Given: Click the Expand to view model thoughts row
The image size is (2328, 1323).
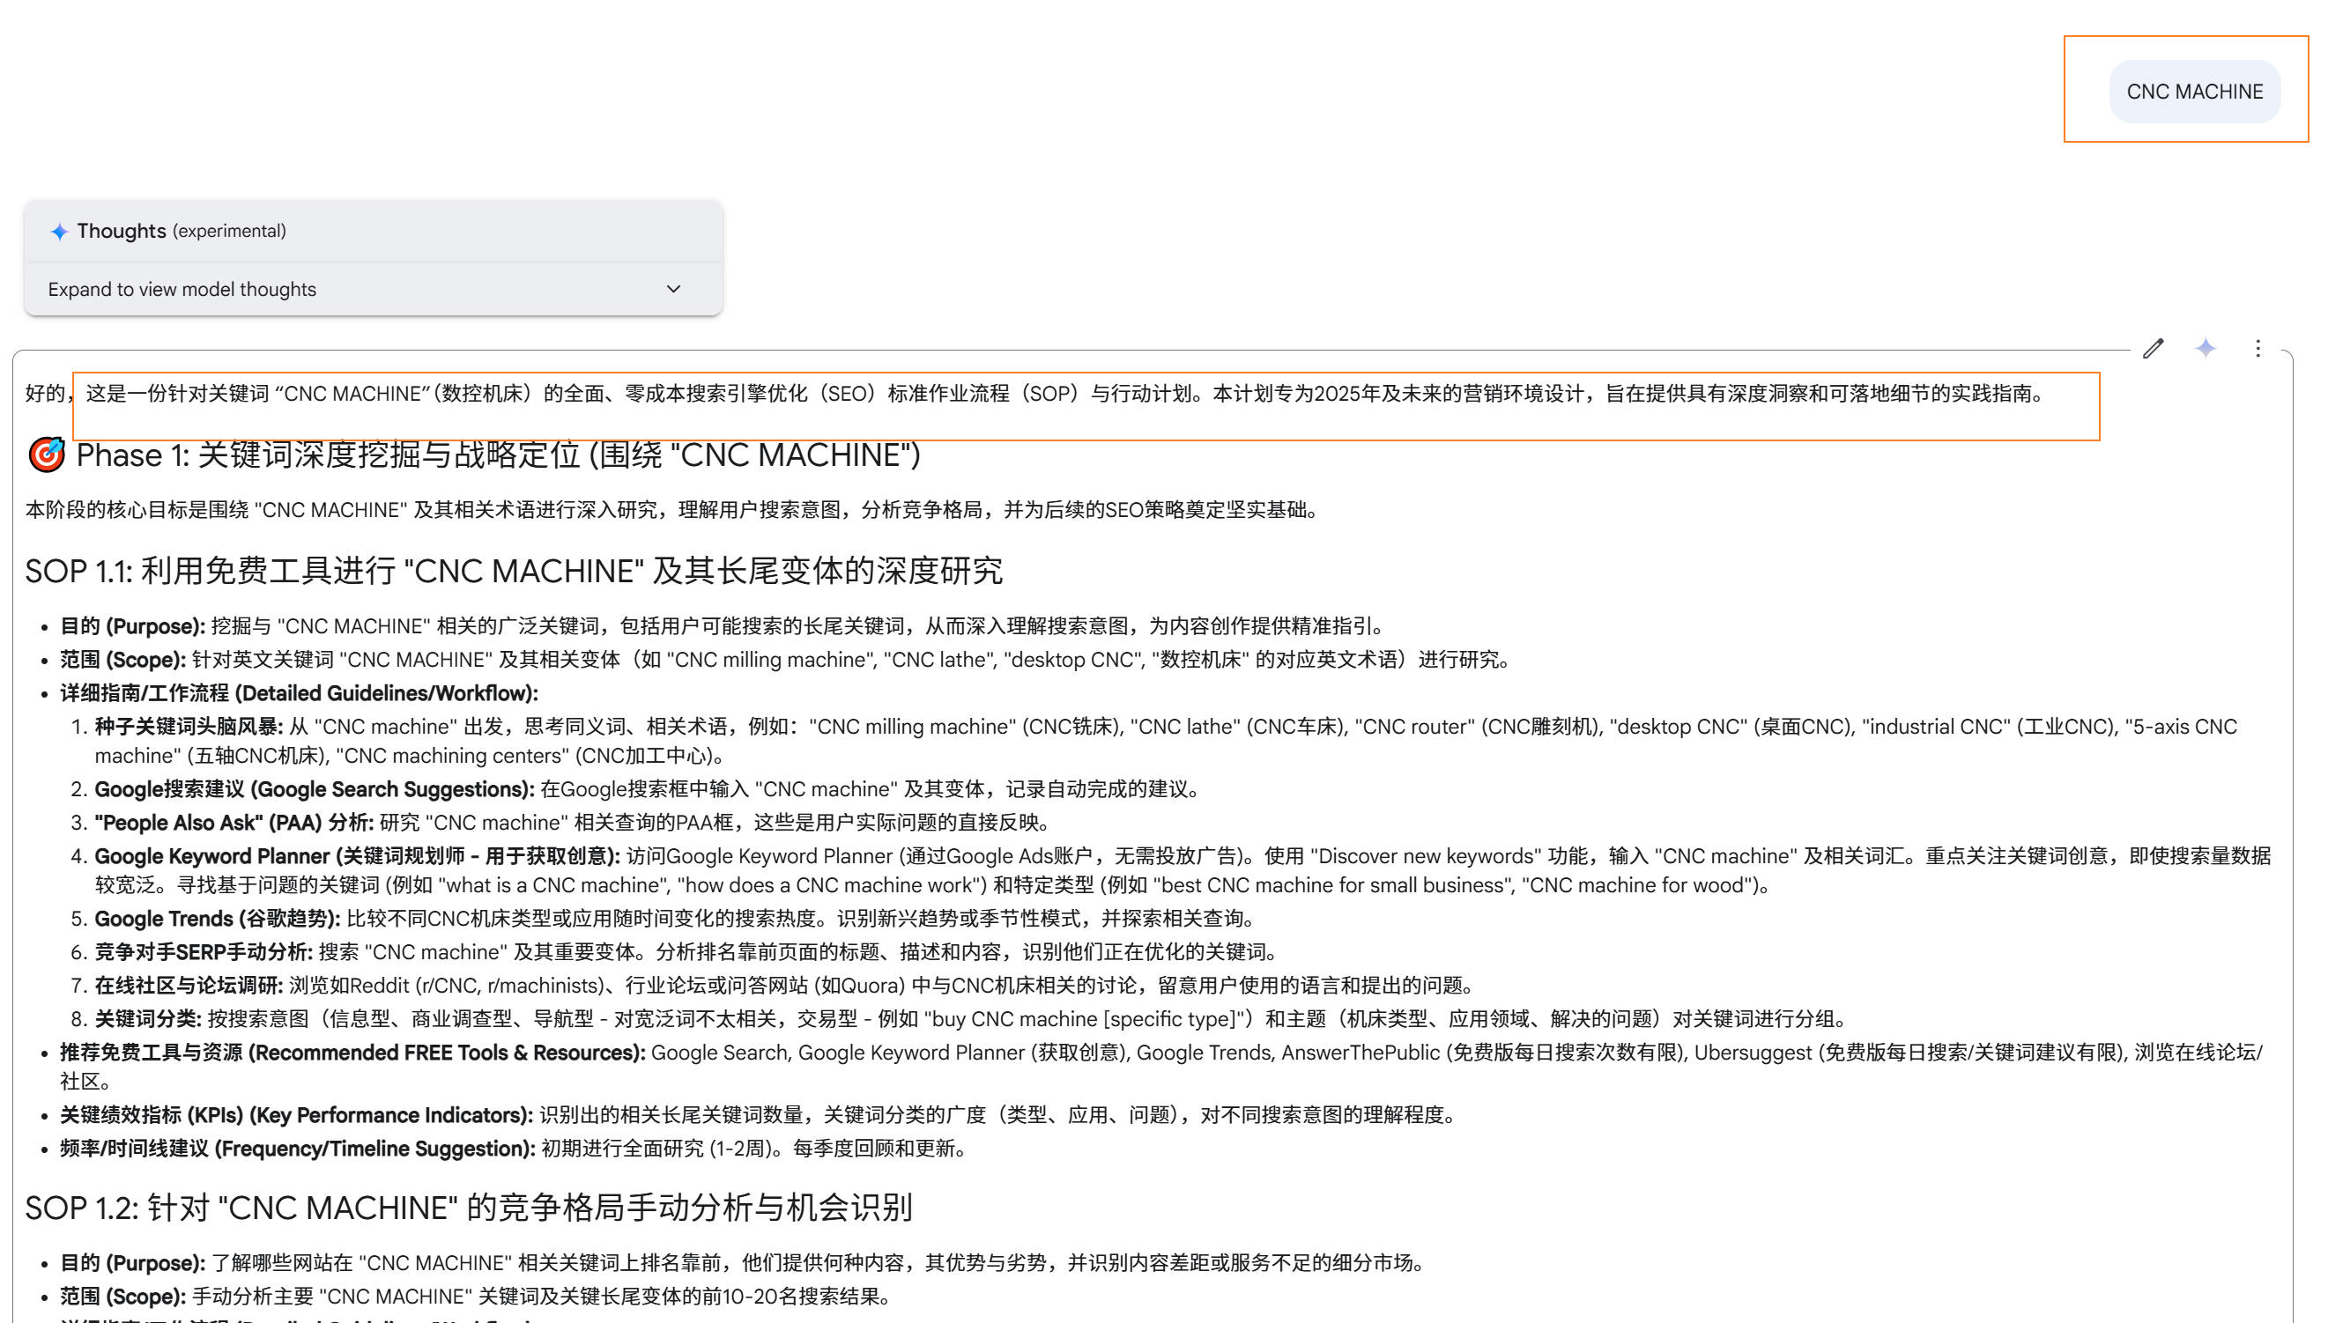Looking at the screenshot, I should point(374,289).
